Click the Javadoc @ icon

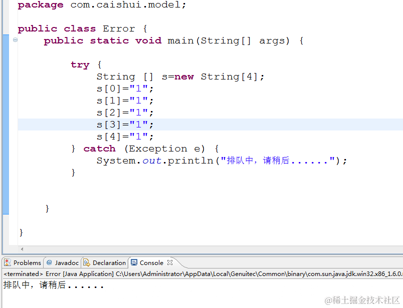[49, 262]
